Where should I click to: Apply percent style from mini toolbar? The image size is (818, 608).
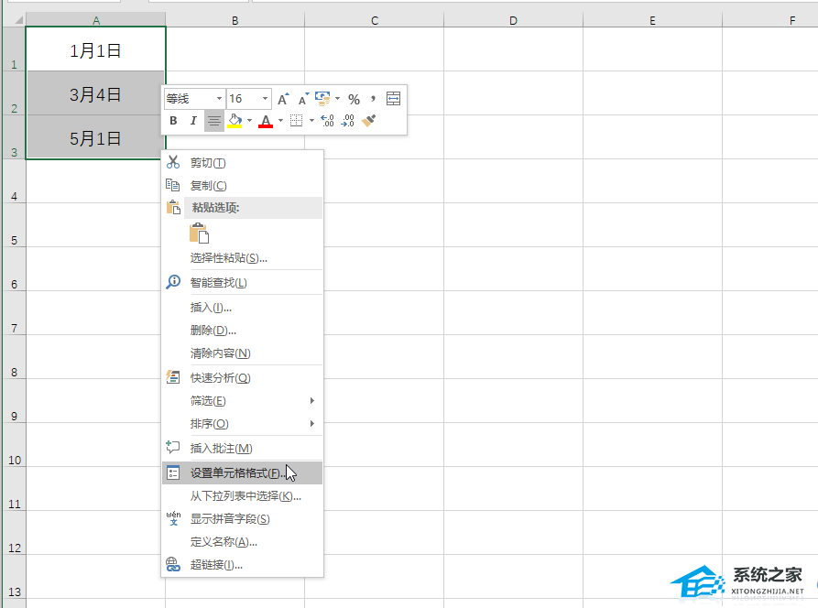coord(354,99)
